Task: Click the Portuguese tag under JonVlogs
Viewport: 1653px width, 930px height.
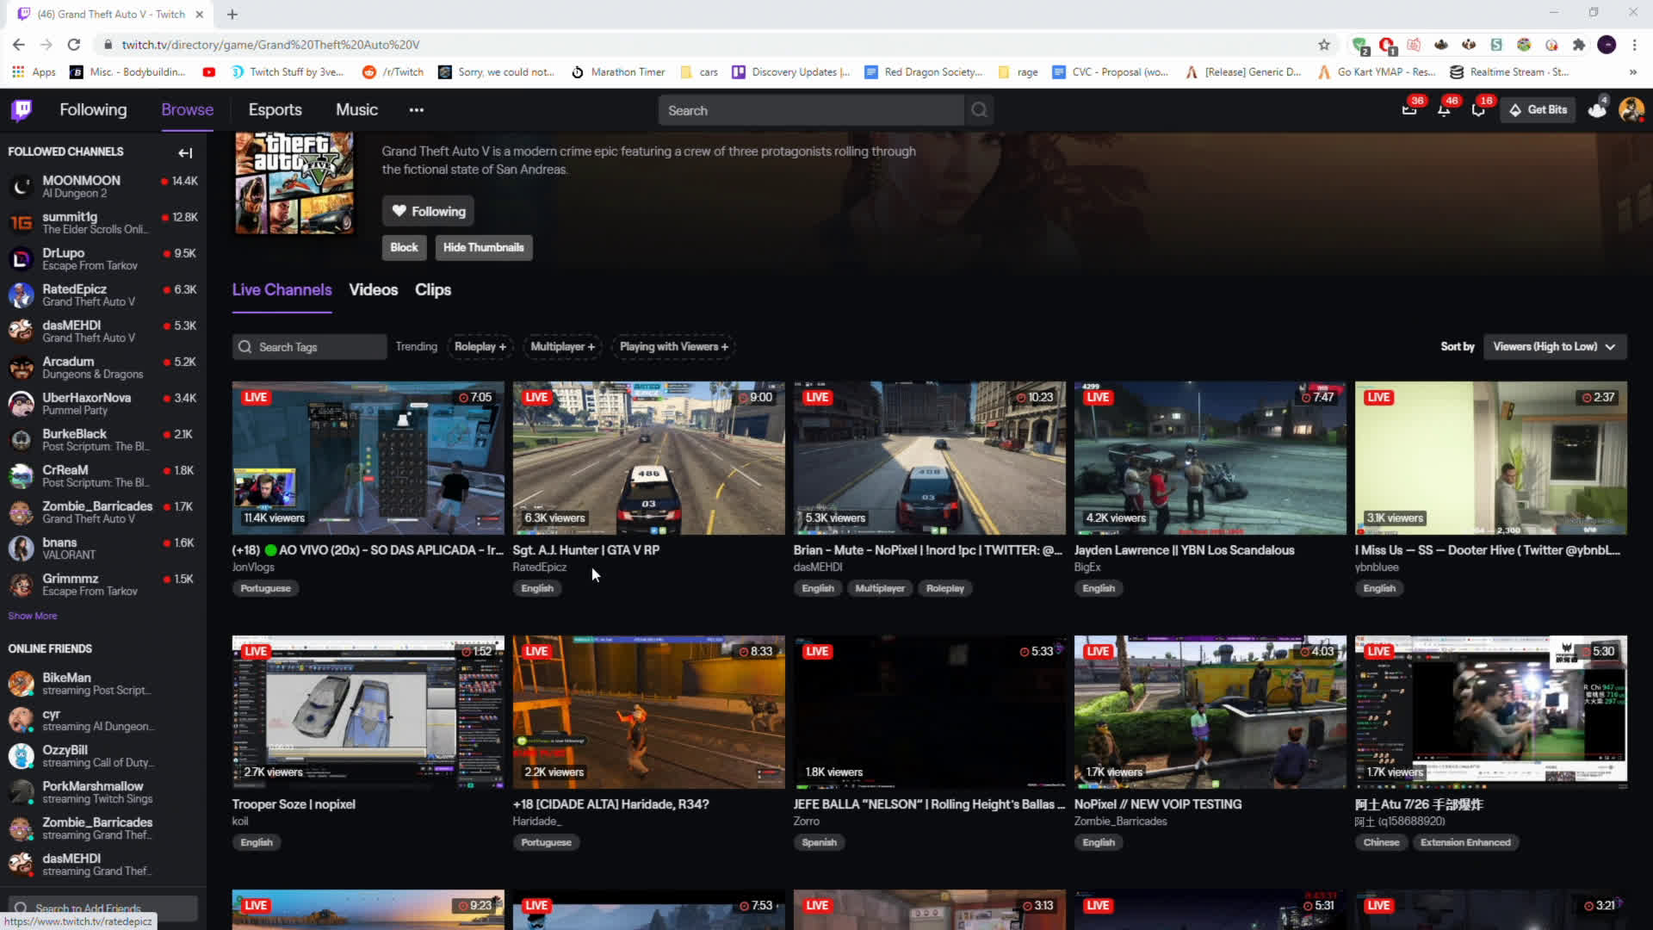Action: click(266, 588)
